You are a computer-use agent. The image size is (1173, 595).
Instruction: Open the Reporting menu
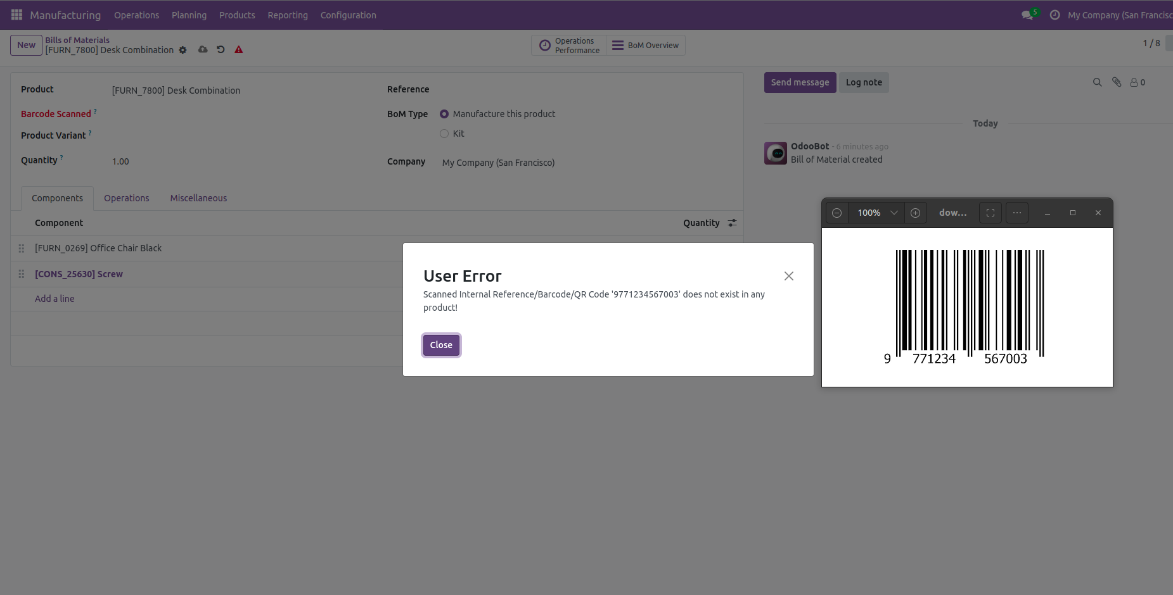tap(288, 15)
